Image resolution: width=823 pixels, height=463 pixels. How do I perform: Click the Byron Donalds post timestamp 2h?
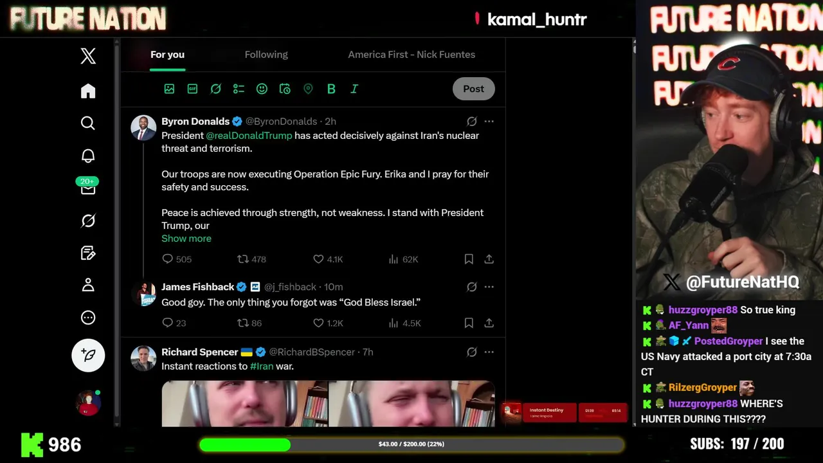pyautogui.click(x=330, y=121)
